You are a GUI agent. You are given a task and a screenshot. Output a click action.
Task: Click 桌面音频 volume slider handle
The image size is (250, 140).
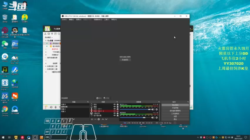(144, 118)
